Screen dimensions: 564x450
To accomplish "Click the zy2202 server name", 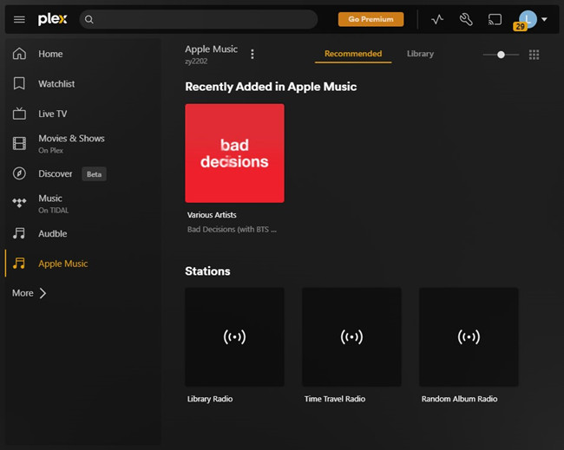I will [196, 61].
